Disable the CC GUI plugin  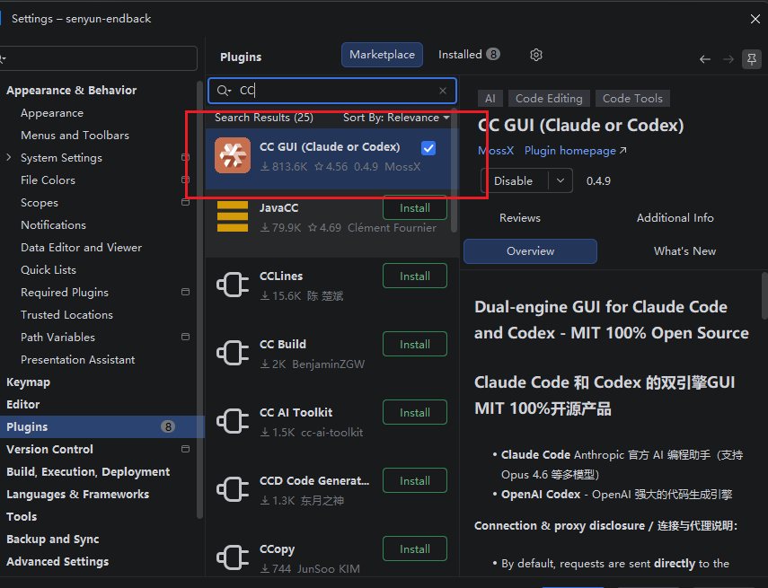coord(513,180)
